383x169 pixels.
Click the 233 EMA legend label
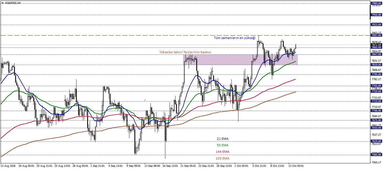tap(222, 158)
